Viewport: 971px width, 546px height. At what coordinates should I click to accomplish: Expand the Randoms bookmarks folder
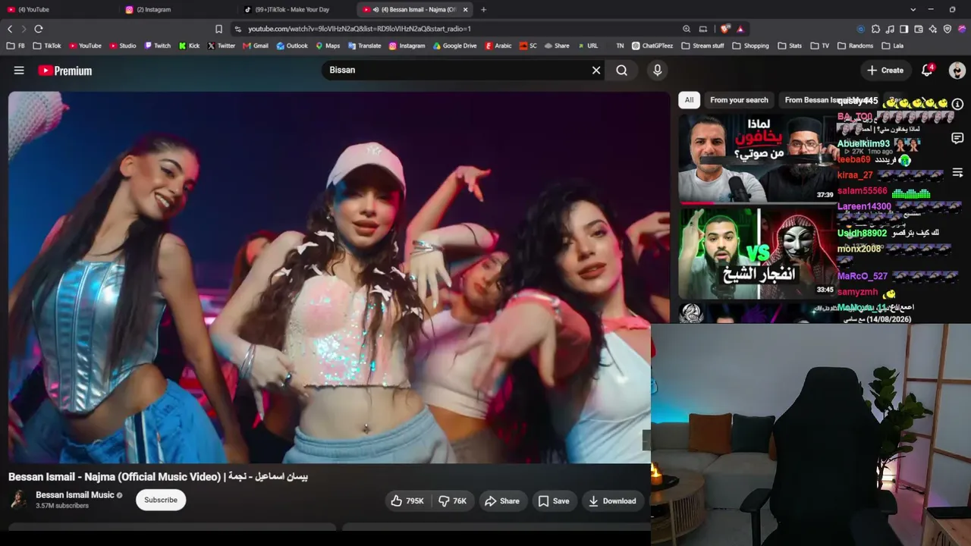point(856,45)
